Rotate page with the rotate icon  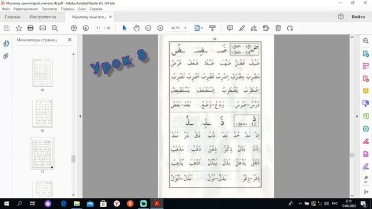tap(290, 28)
